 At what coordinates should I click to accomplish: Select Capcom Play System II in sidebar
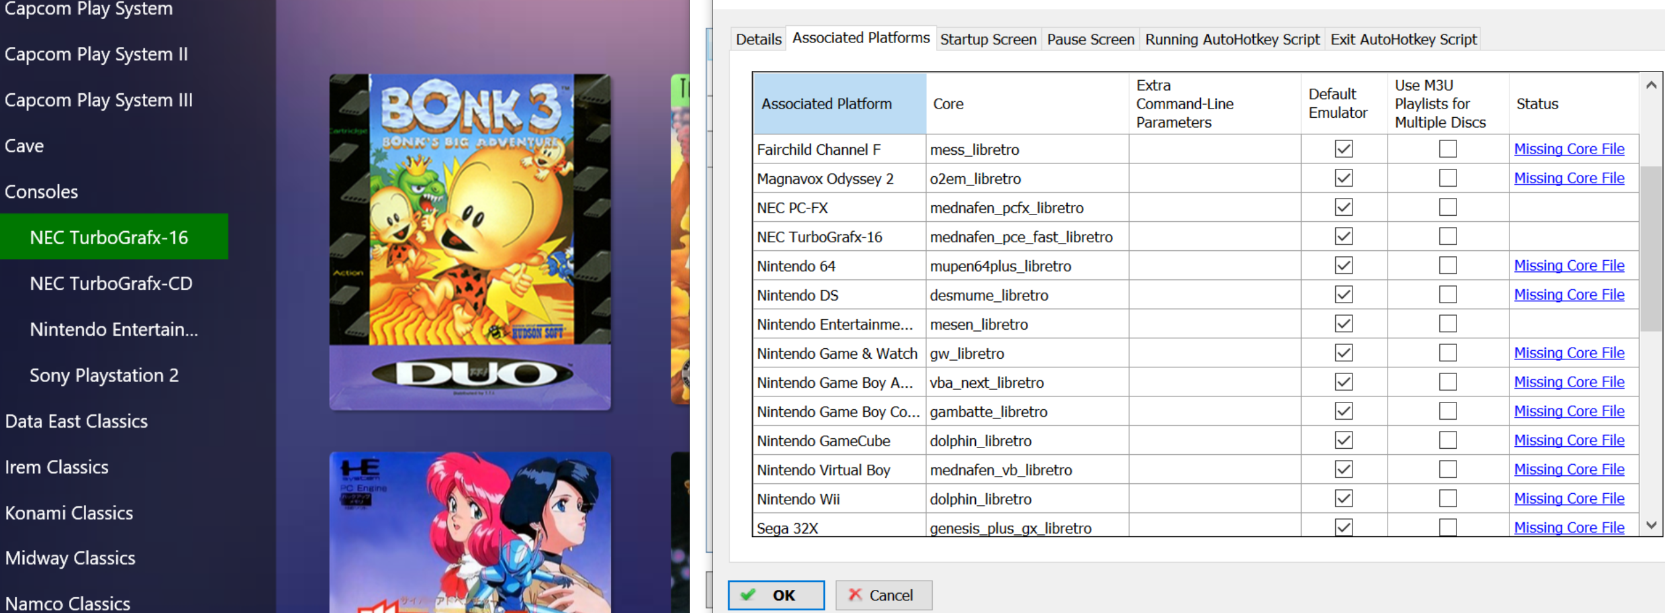(96, 54)
